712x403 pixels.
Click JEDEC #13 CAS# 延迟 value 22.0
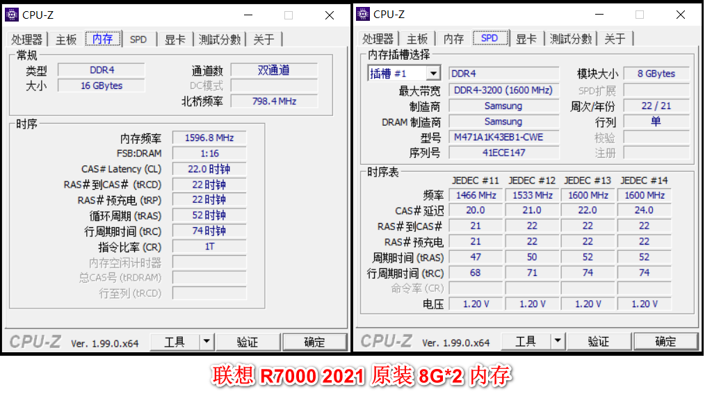(x=588, y=211)
